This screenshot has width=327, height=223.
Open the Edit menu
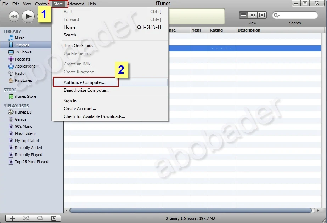[16, 4]
